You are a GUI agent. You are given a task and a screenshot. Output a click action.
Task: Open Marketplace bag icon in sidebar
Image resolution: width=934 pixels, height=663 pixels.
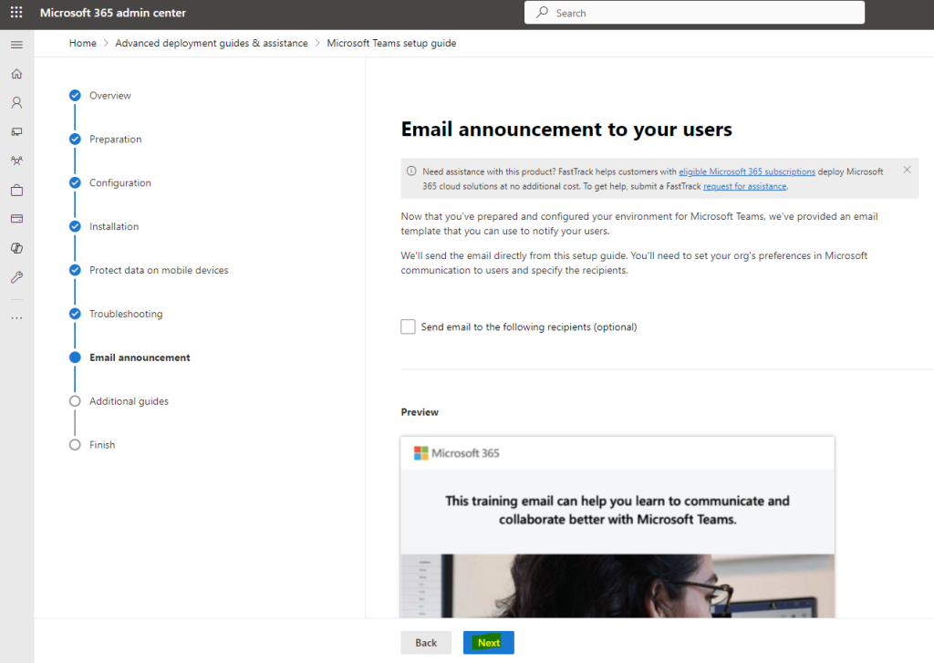pyautogui.click(x=16, y=190)
